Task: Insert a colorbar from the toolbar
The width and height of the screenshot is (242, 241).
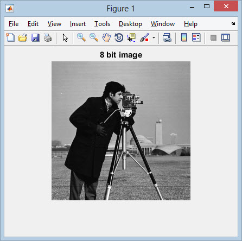Action: click(184, 37)
